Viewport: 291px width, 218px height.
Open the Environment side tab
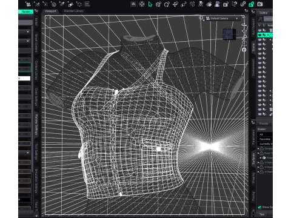tap(253, 67)
